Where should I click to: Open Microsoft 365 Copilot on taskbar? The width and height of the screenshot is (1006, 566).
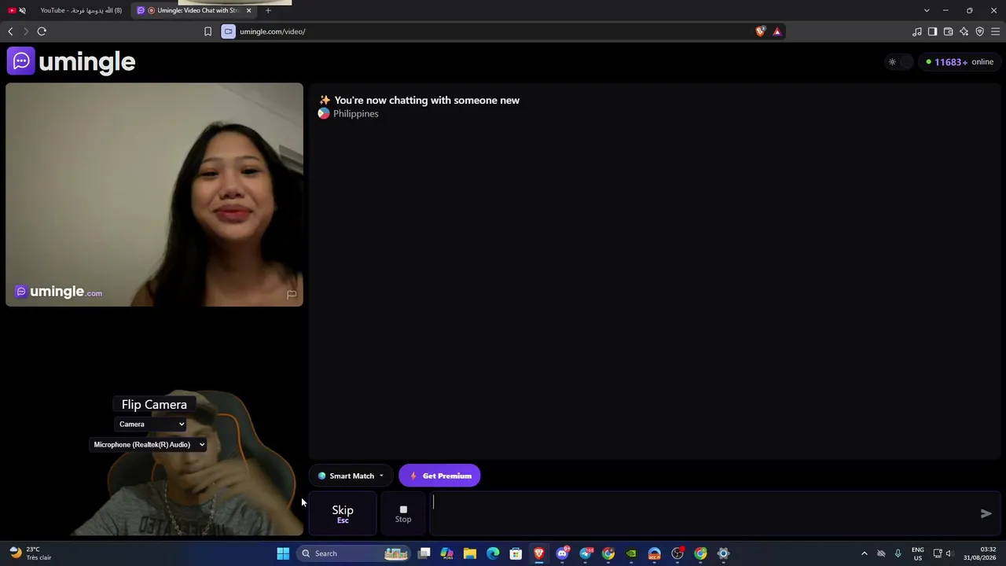[447, 553]
